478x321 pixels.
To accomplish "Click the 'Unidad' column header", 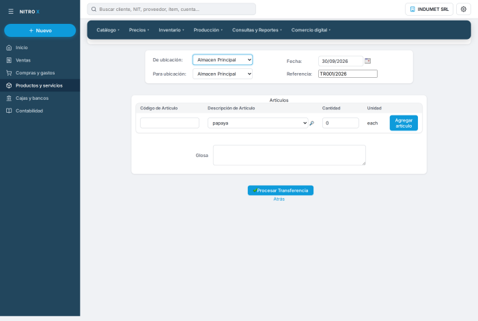I will pos(374,108).
